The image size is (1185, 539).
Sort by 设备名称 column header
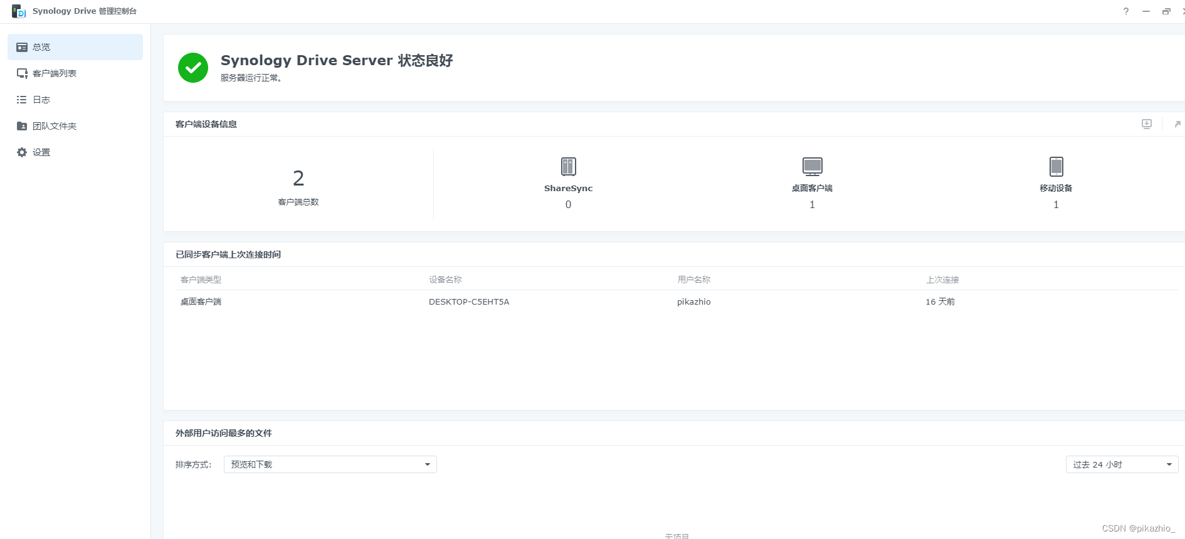pyautogui.click(x=445, y=280)
